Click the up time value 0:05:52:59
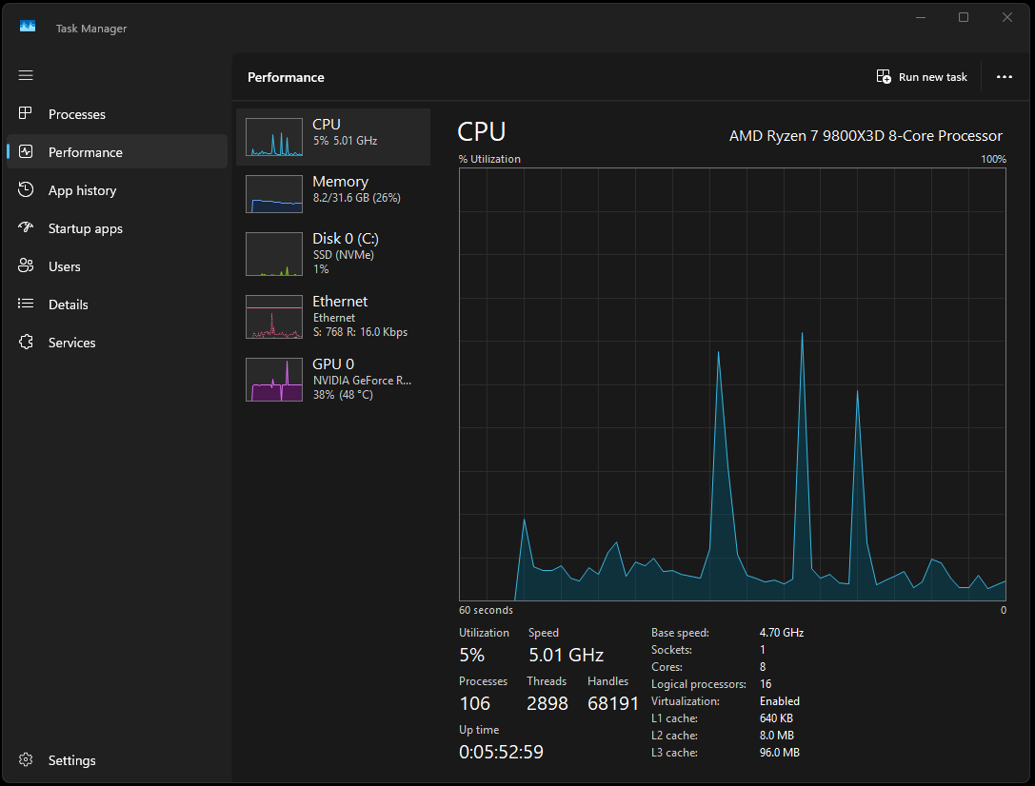 click(x=501, y=753)
